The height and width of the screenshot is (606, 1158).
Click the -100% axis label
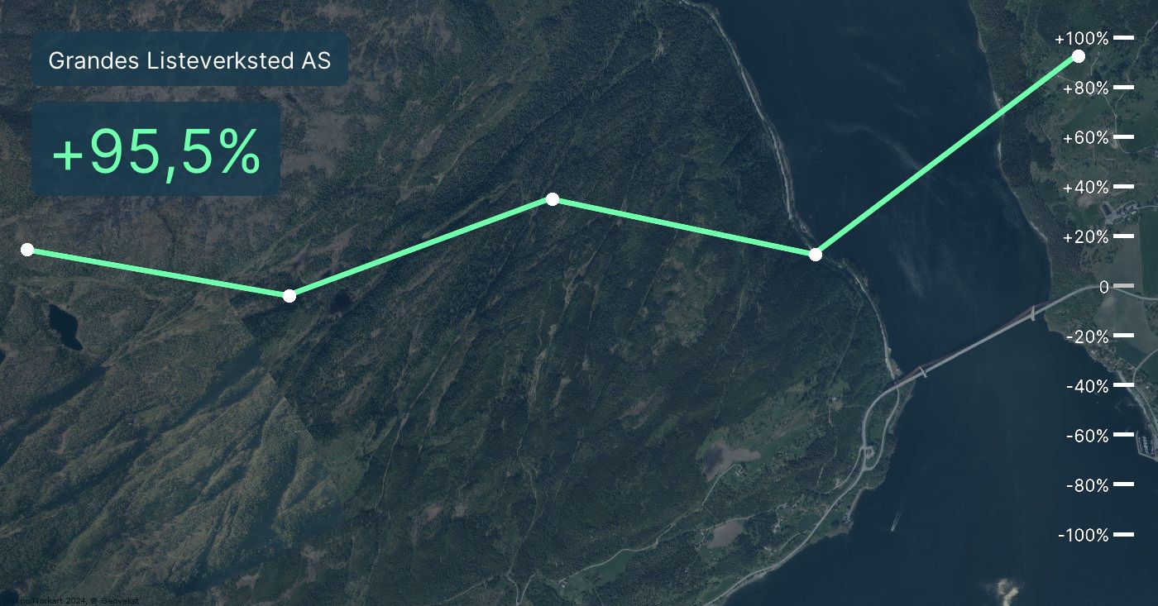coord(1084,535)
